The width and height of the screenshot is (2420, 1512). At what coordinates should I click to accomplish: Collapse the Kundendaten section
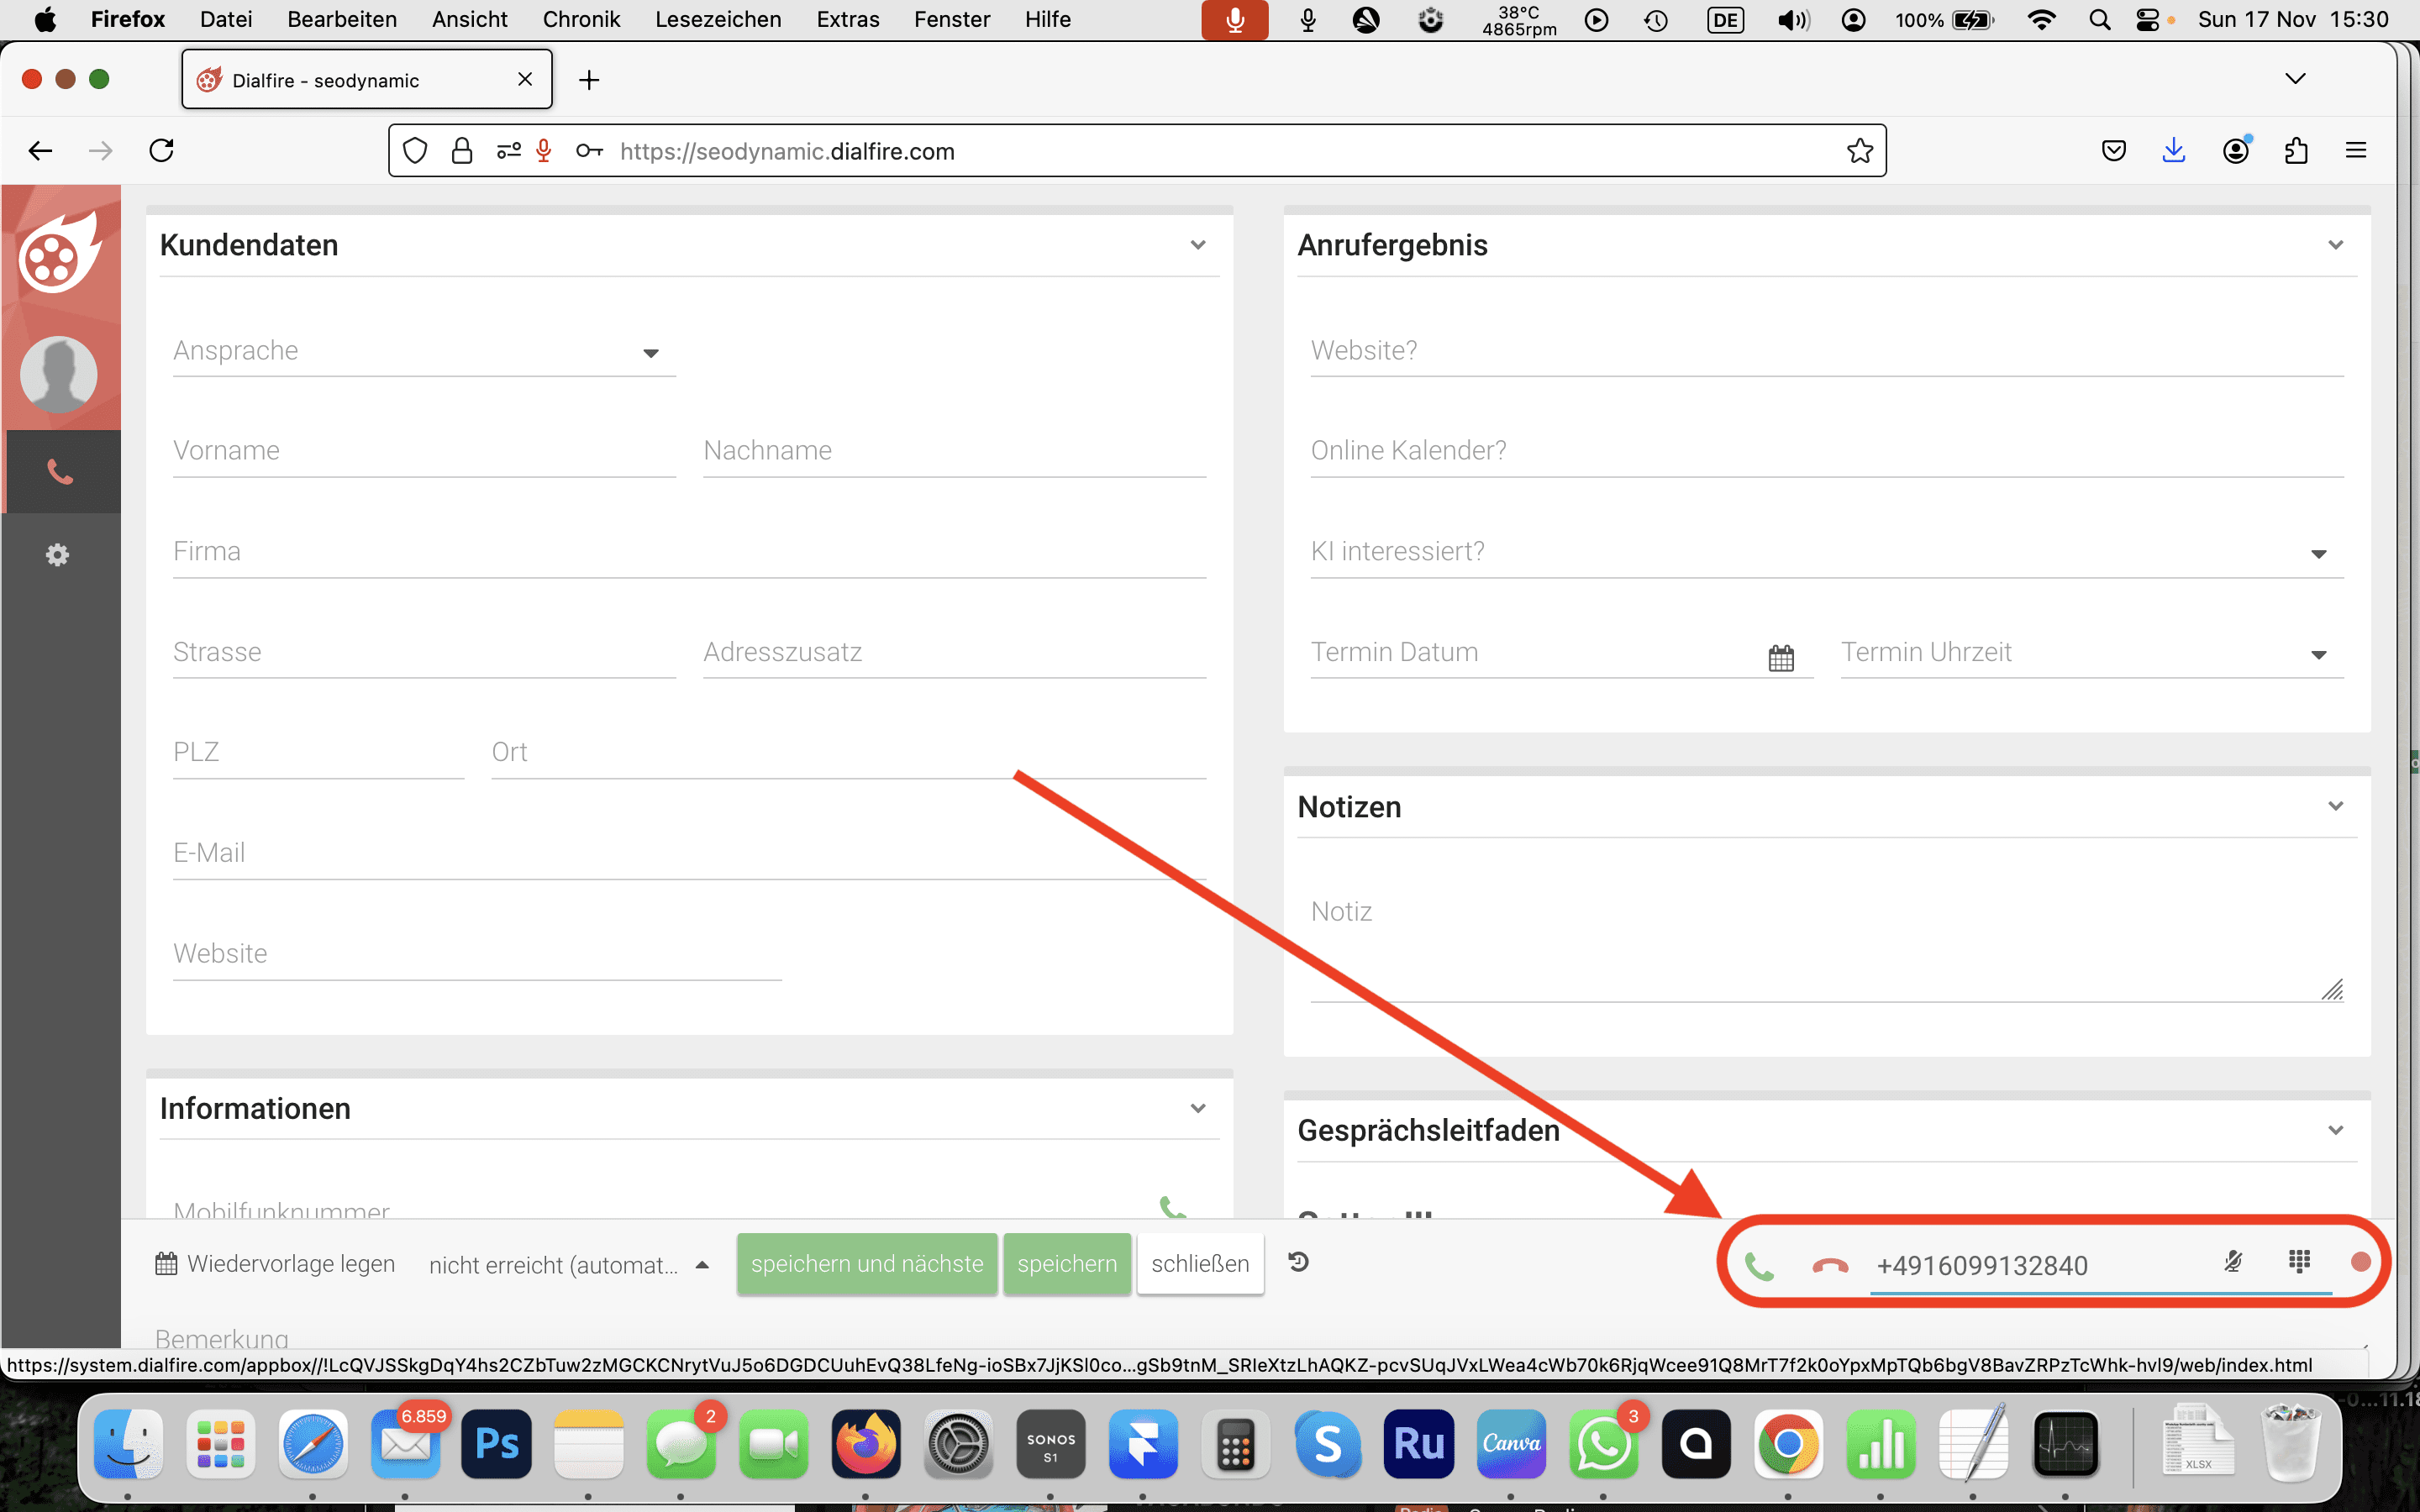tap(1198, 245)
